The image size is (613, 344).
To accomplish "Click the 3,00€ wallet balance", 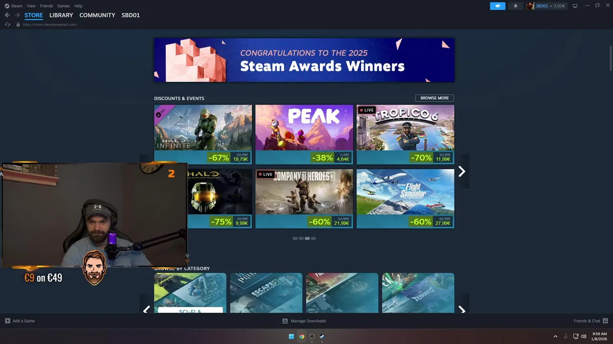I will pyautogui.click(x=559, y=6).
